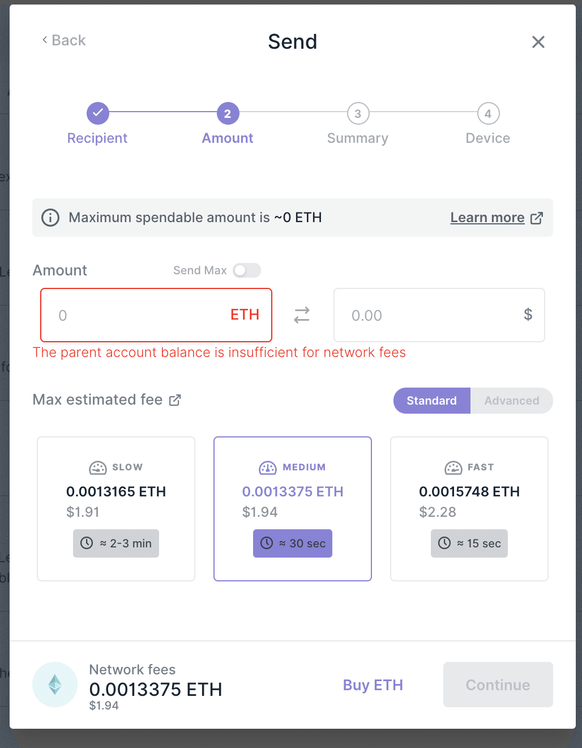The height and width of the screenshot is (748, 582).
Task: Click the Buy ETH link
Action: 373,685
